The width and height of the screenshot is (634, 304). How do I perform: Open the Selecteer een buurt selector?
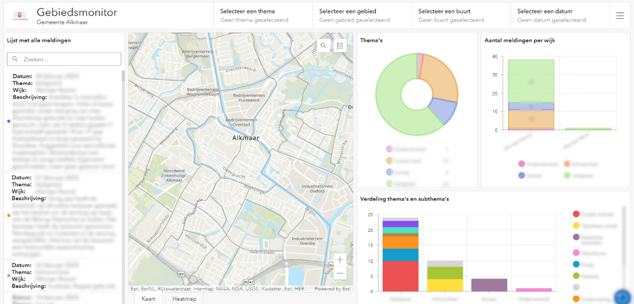(x=460, y=15)
